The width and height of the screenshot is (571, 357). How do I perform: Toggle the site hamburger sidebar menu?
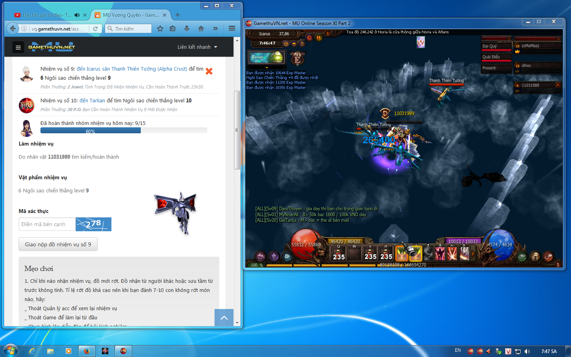(x=18, y=47)
